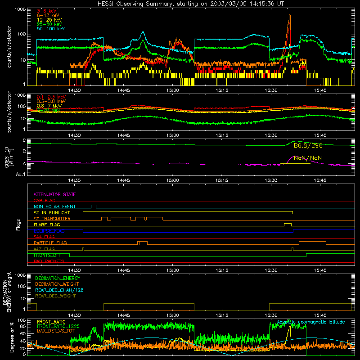Select the AAZ_FLAG label
This screenshot has height=360, width=360.
click(x=44, y=249)
